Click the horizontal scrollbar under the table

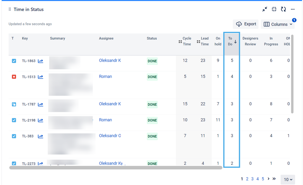pos(115,167)
